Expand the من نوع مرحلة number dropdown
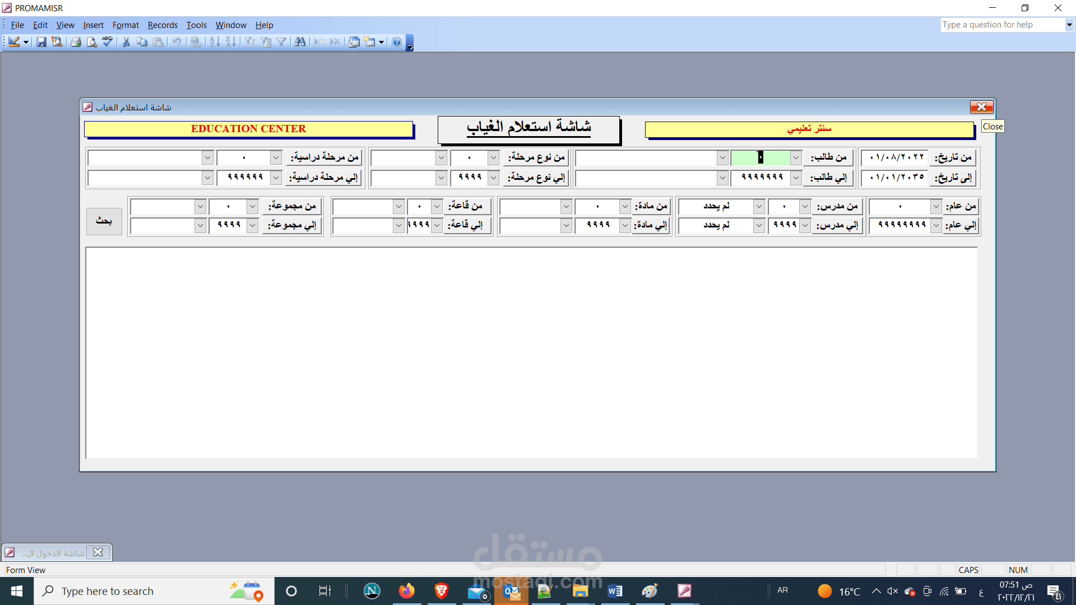 493,158
